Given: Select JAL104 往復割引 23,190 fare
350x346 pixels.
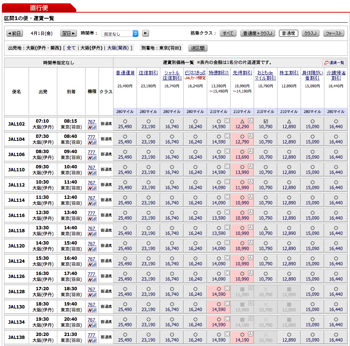Looking at the screenshot, I should [x=148, y=139].
